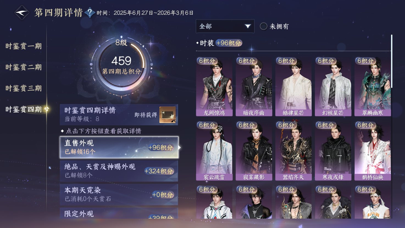
Task: Switch to 时鉴赏三期 tab
Action: click(x=24, y=88)
